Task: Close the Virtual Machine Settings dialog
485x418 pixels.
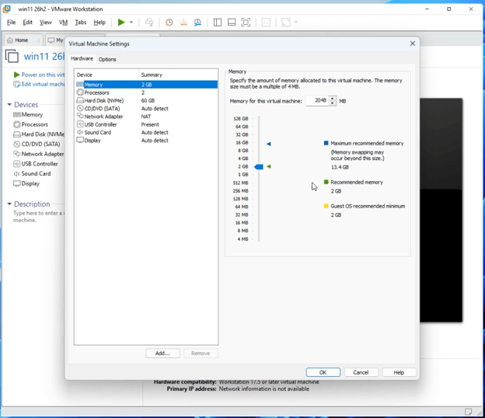Action: click(412, 44)
